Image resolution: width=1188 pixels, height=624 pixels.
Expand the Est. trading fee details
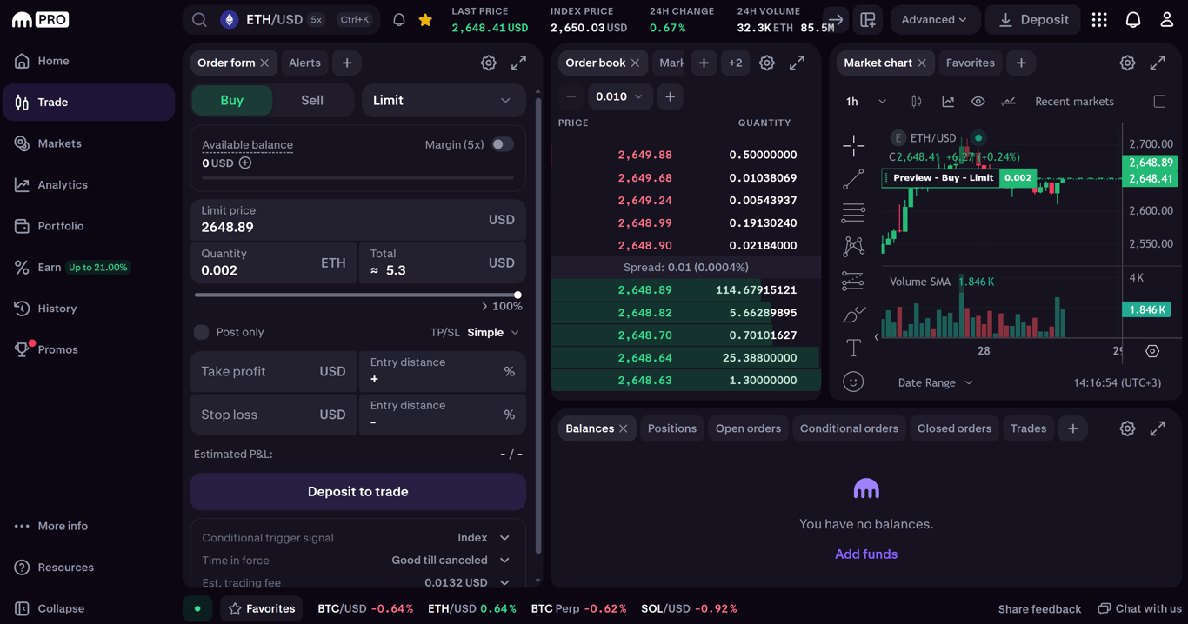coord(504,582)
